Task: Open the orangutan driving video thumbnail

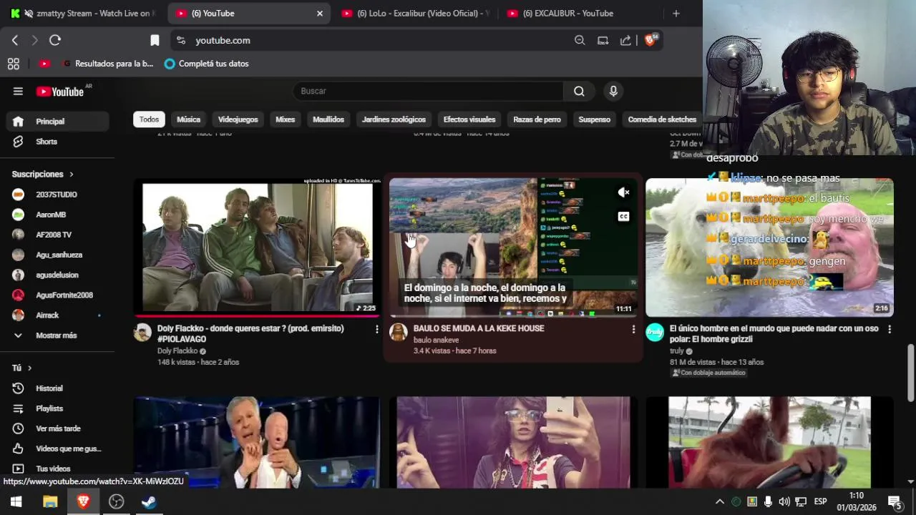Action: tap(769, 442)
